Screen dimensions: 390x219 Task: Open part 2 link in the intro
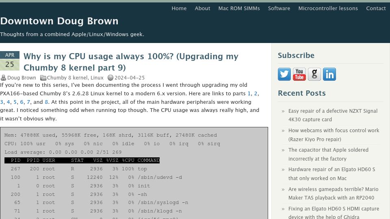[256, 94]
